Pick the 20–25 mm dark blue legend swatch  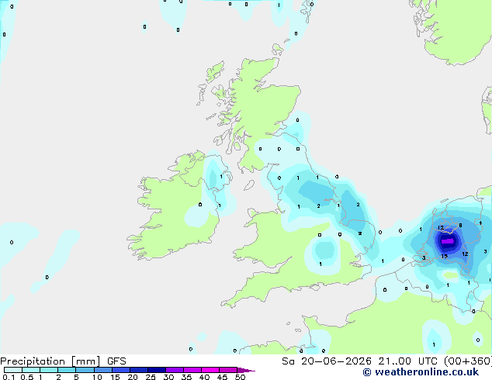coord(138,370)
